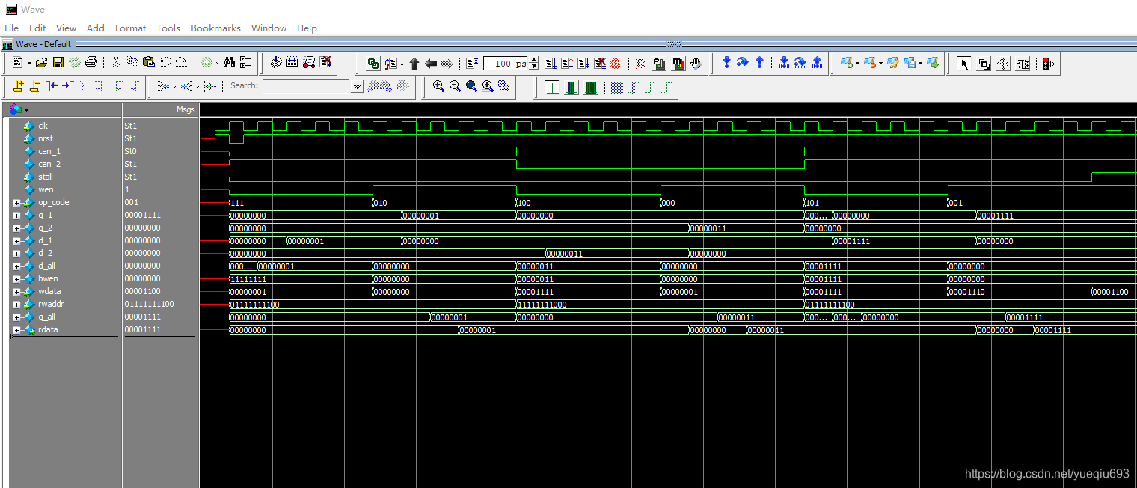The image size is (1137, 488).
Task: Click the Compile icon
Action: point(276,63)
